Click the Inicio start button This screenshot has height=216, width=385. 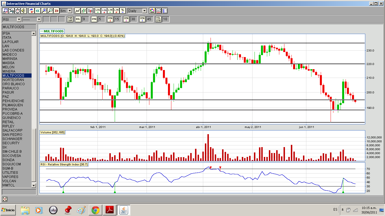[x=8, y=210]
